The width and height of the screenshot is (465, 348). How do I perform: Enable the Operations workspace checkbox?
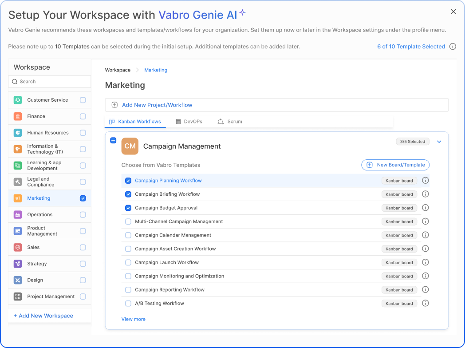(x=83, y=215)
